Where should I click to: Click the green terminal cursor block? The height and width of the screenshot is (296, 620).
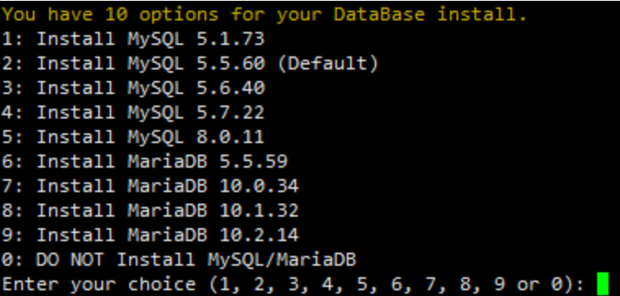602,285
